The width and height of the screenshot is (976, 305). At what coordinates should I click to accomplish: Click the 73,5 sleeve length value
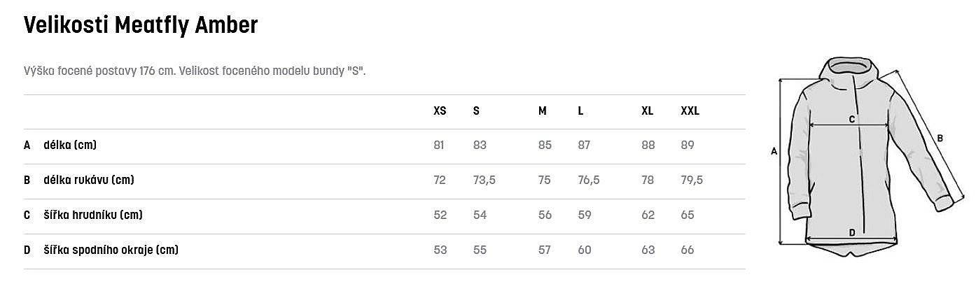pyautogui.click(x=484, y=180)
